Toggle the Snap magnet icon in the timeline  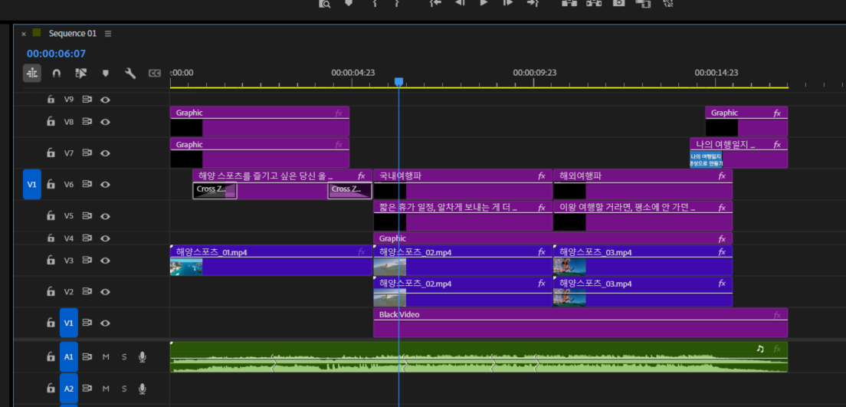pyautogui.click(x=56, y=74)
